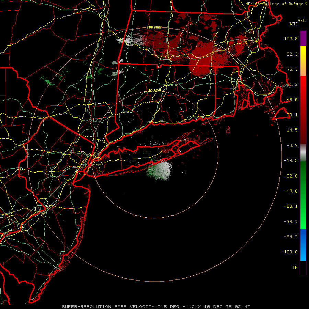Viewport: 309px width, 309px height.
Task: Select the 61.2 legend value
Action: (x=292, y=84)
